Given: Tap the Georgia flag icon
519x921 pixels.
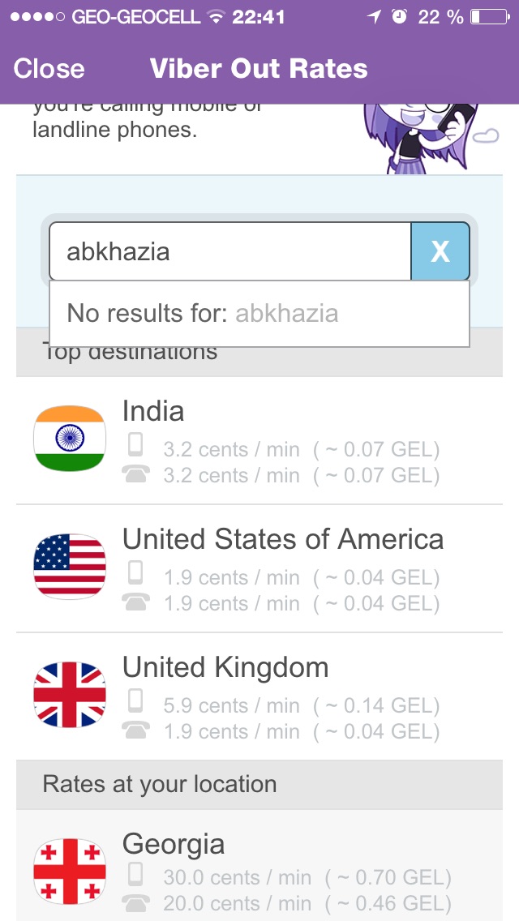Looking at the screenshot, I should click(70, 872).
